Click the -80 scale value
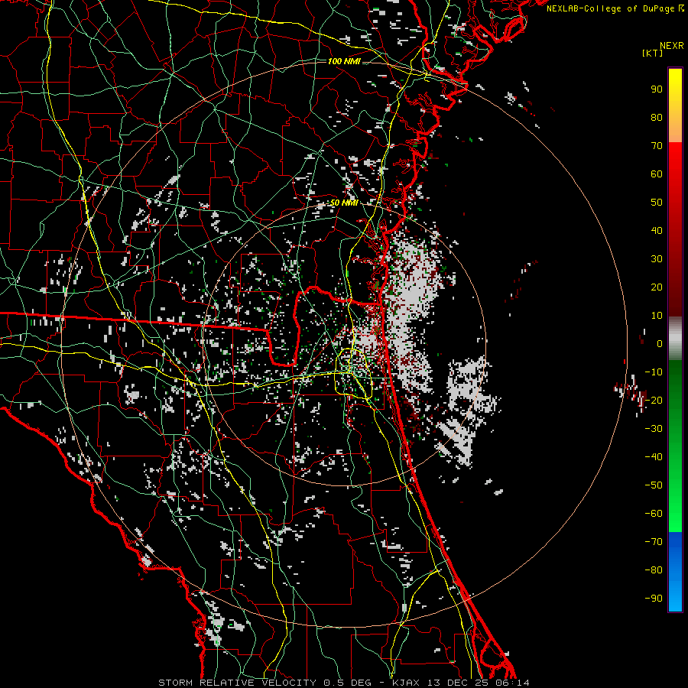The width and height of the screenshot is (688, 688). (x=654, y=570)
